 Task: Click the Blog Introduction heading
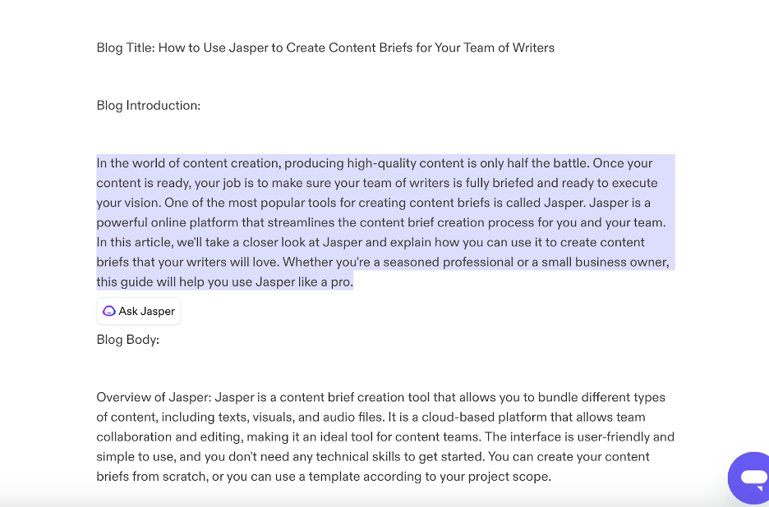click(x=148, y=105)
